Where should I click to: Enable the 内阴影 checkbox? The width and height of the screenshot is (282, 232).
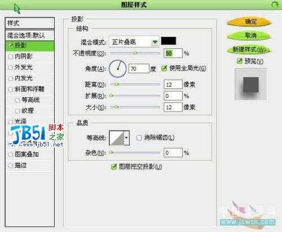[x=11, y=56]
